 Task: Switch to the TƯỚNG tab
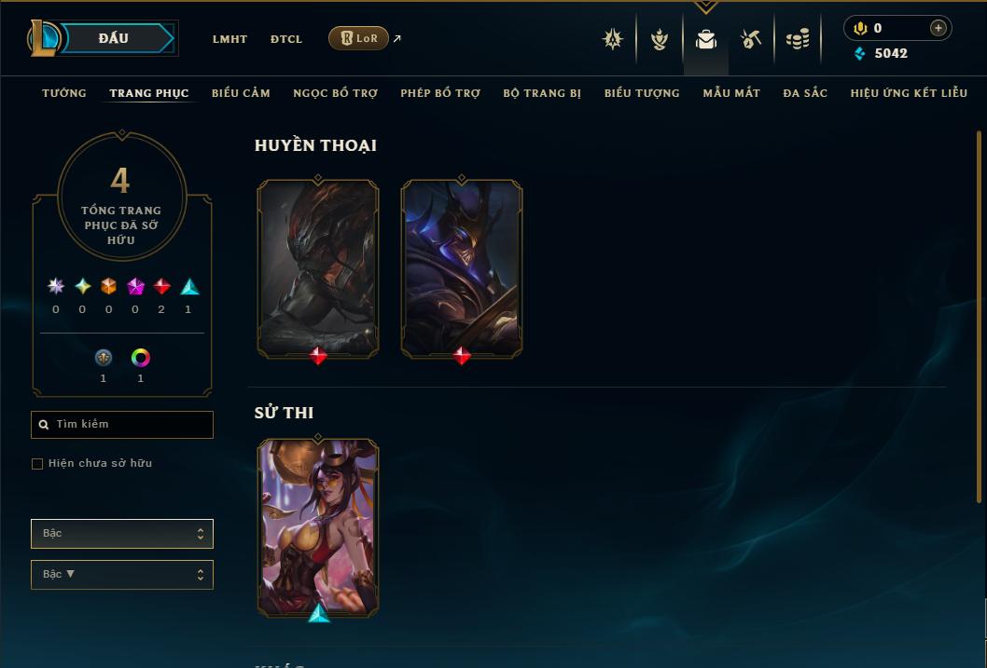point(64,93)
